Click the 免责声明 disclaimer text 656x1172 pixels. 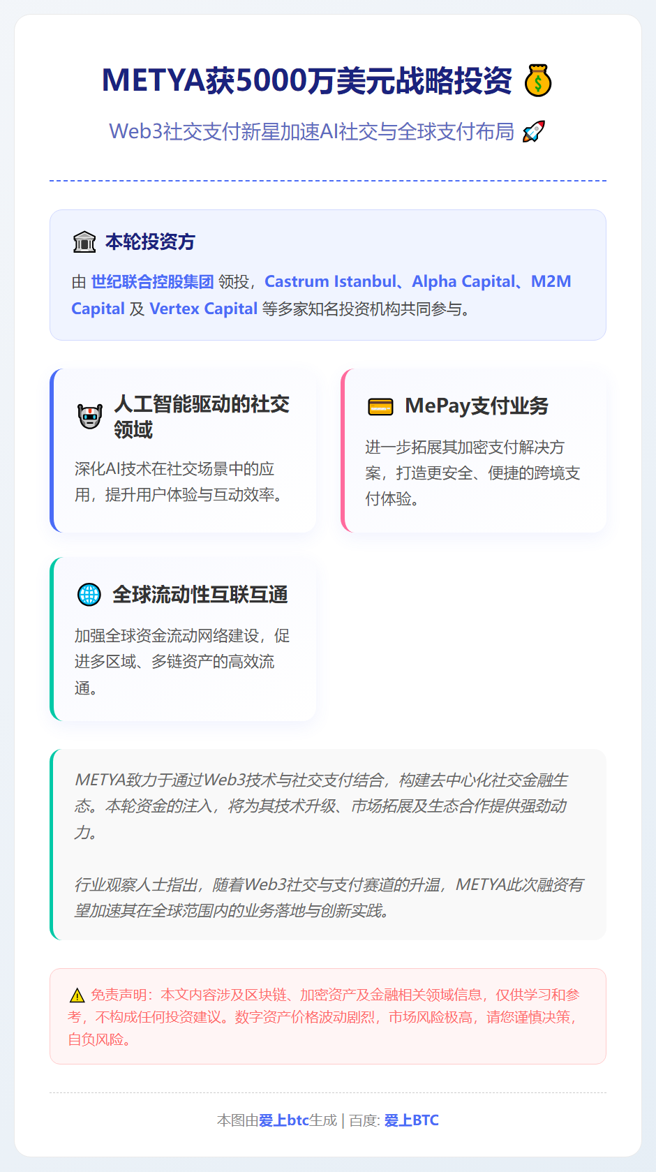(325, 1017)
